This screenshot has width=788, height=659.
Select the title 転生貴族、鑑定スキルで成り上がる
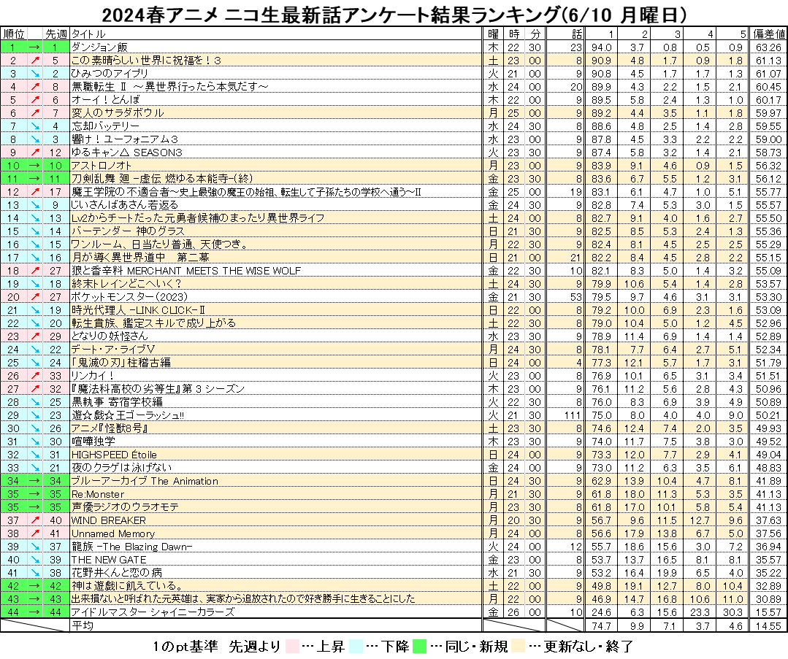(x=153, y=323)
